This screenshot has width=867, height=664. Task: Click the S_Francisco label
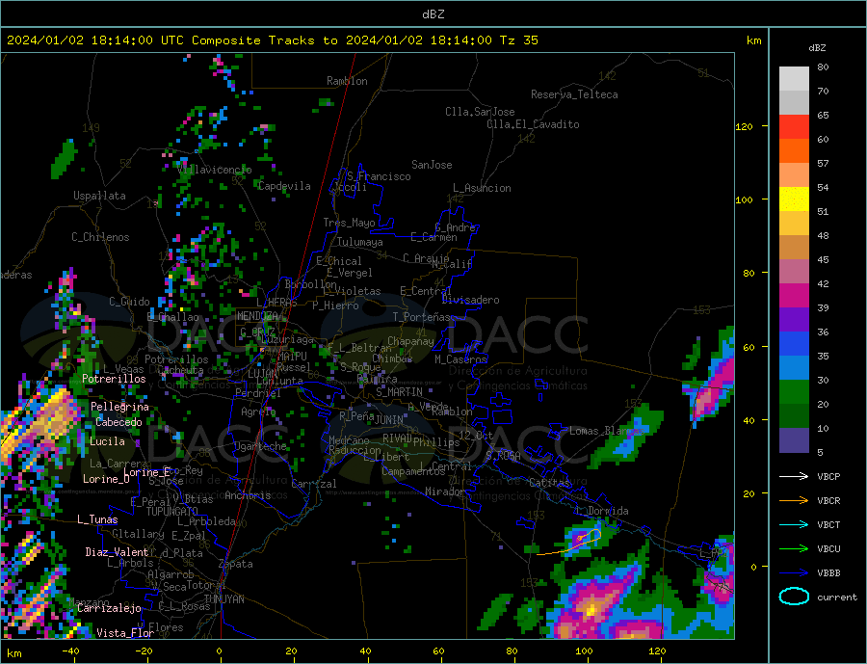(379, 176)
